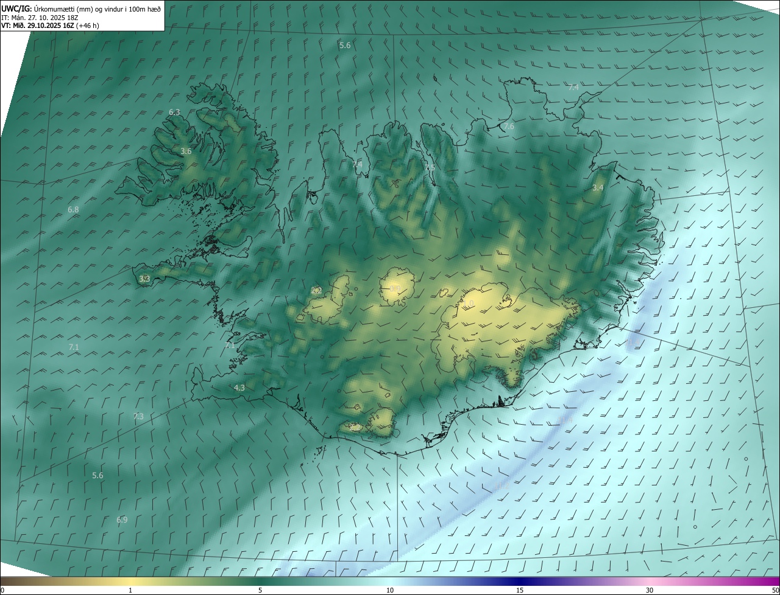This screenshot has height=595, width=780.
Task: Click the 15 label on the color scale
Action: [x=520, y=590]
